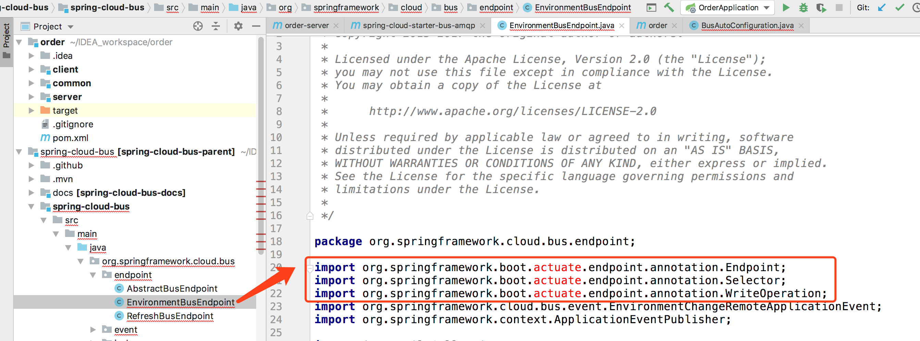Close the spring-cloud-starter-bus-amqp tab
Viewport: 920px width, 341px height.
tap(483, 26)
